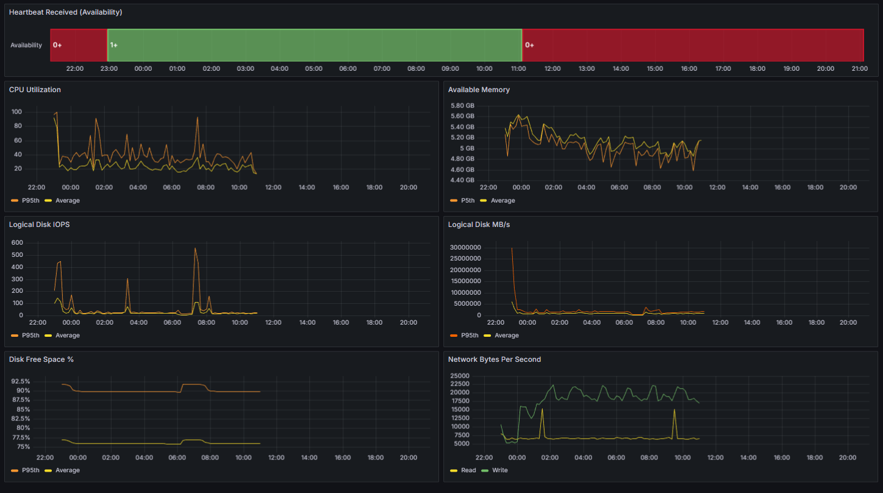
Task: Toggle the Average label in Logical Disk IOPS legend
Action: 68,336
